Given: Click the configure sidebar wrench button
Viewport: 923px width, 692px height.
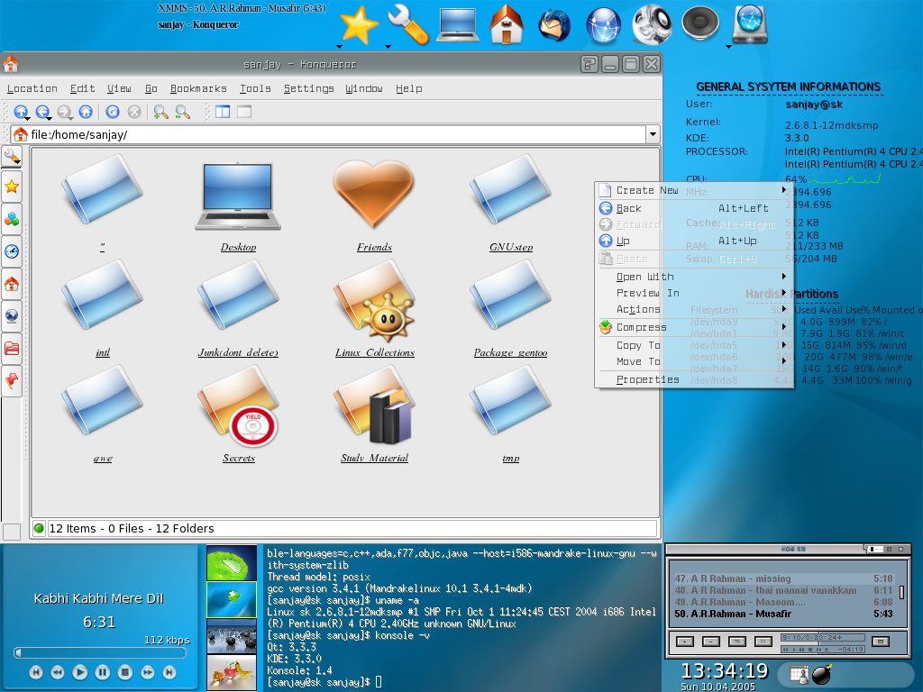Looking at the screenshot, I should [12, 156].
